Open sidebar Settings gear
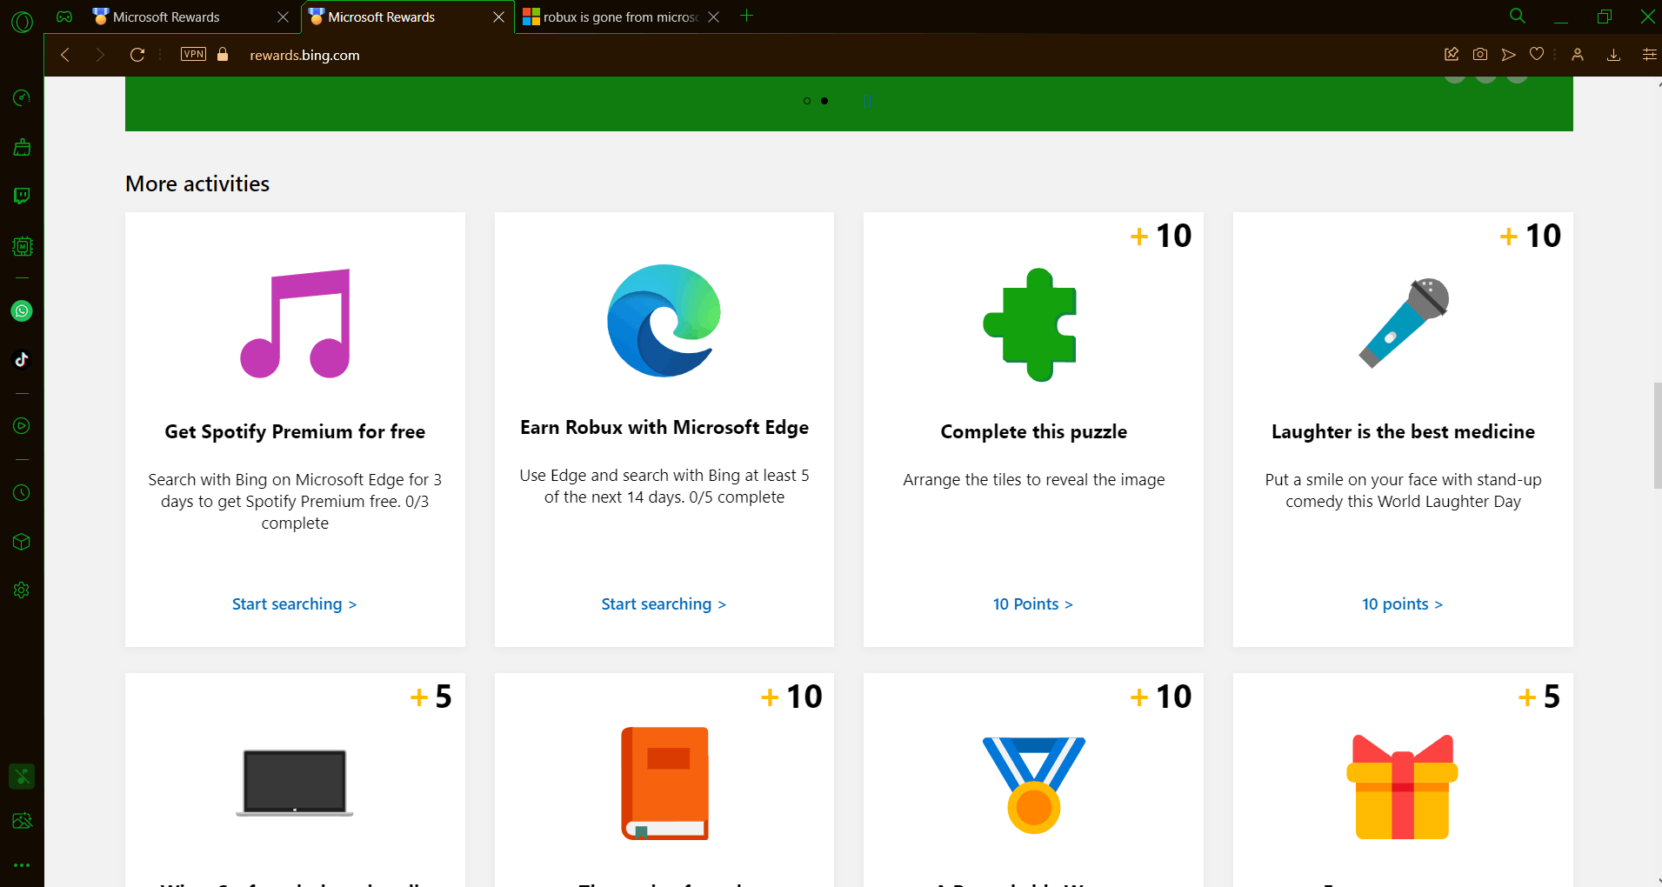This screenshot has width=1662, height=887. (x=22, y=590)
